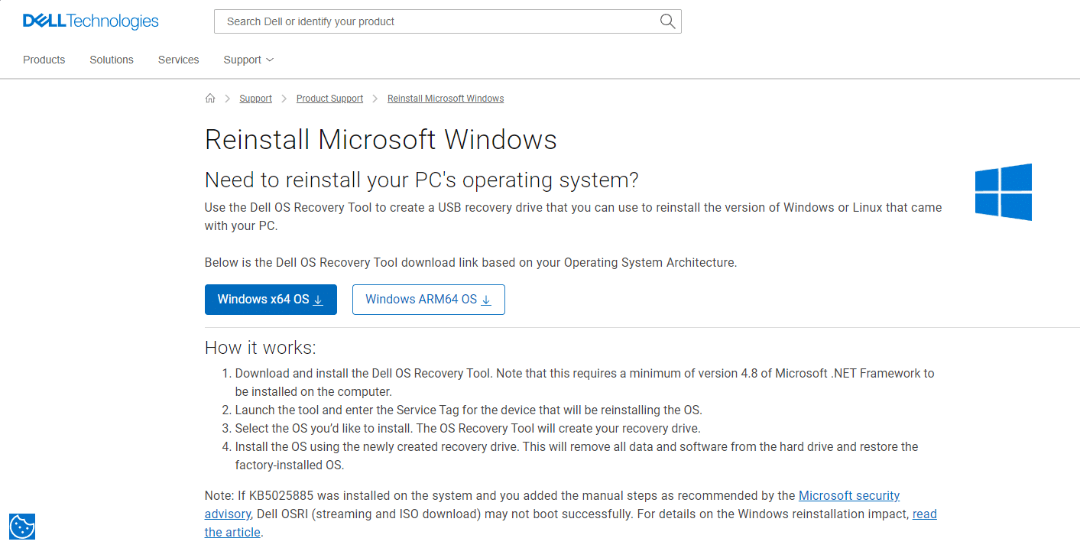Click the step 'Launch the tool and enter the Service Tag'
The height and width of the screenshot is (548, 1080).
[x=469, y=410]
